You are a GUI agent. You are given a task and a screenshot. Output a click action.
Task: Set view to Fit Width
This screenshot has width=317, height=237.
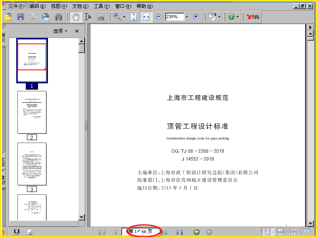click(146, 17)
